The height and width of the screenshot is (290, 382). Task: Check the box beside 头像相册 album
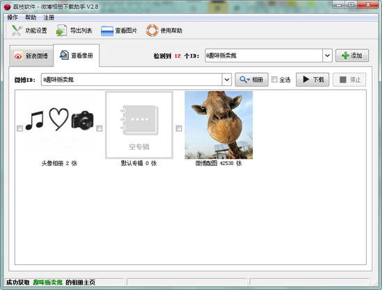[19, 128]
